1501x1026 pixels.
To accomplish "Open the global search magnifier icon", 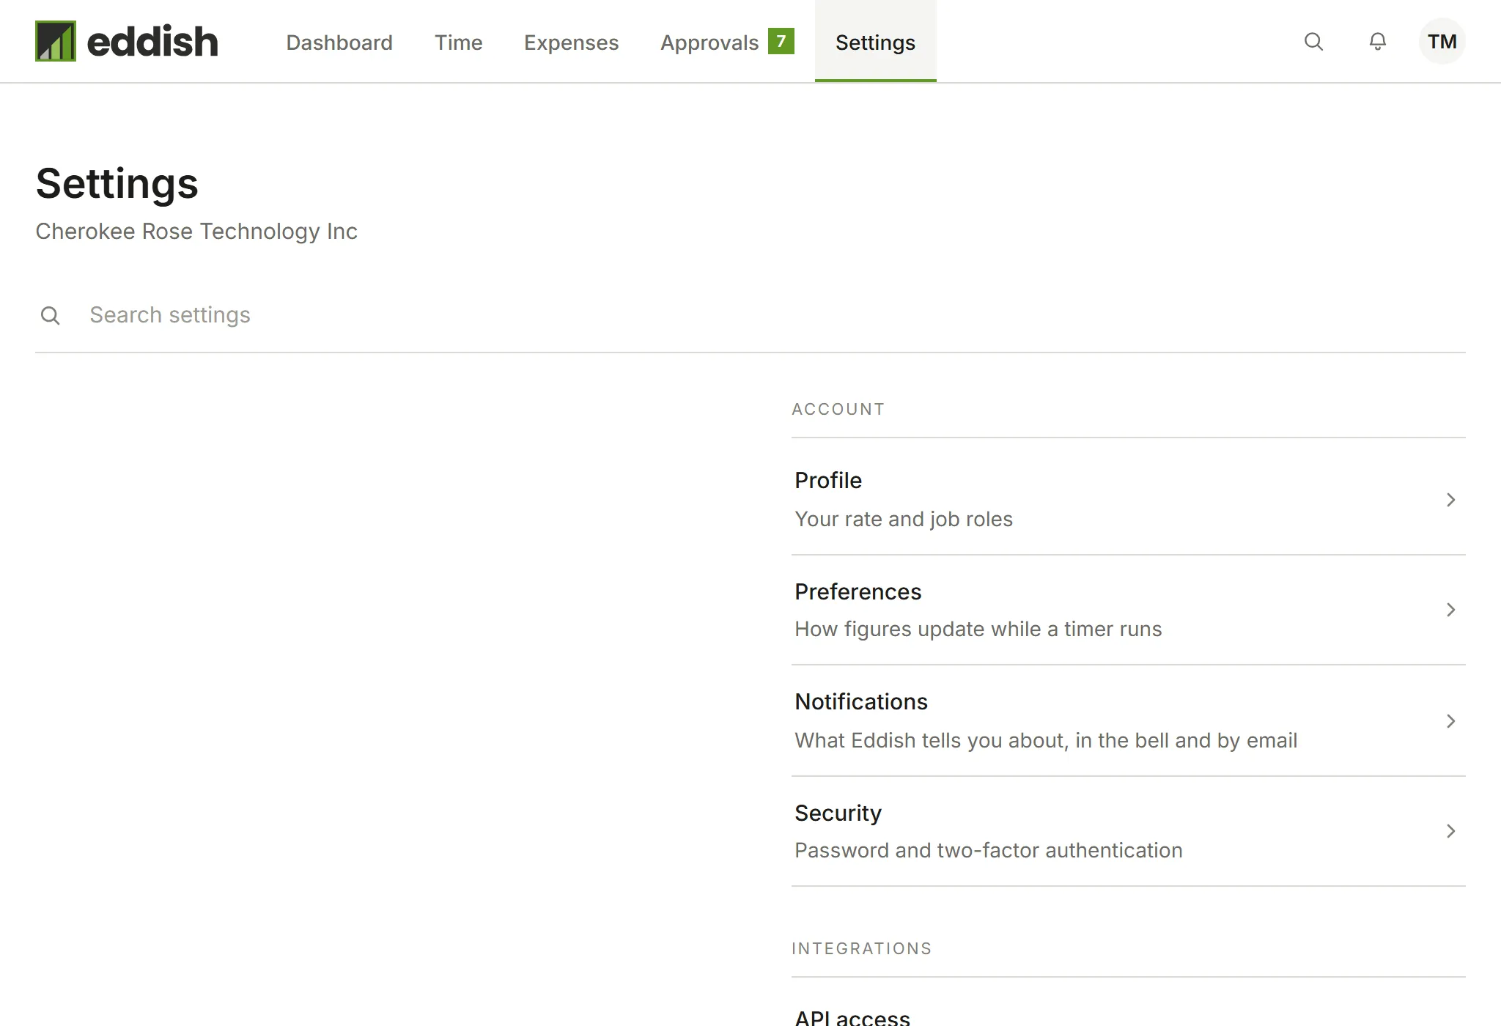I will 1313,42.
